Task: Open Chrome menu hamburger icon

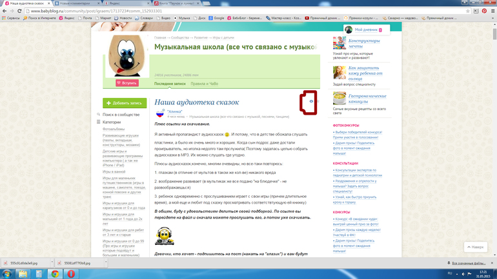Action: pos(492,11)
